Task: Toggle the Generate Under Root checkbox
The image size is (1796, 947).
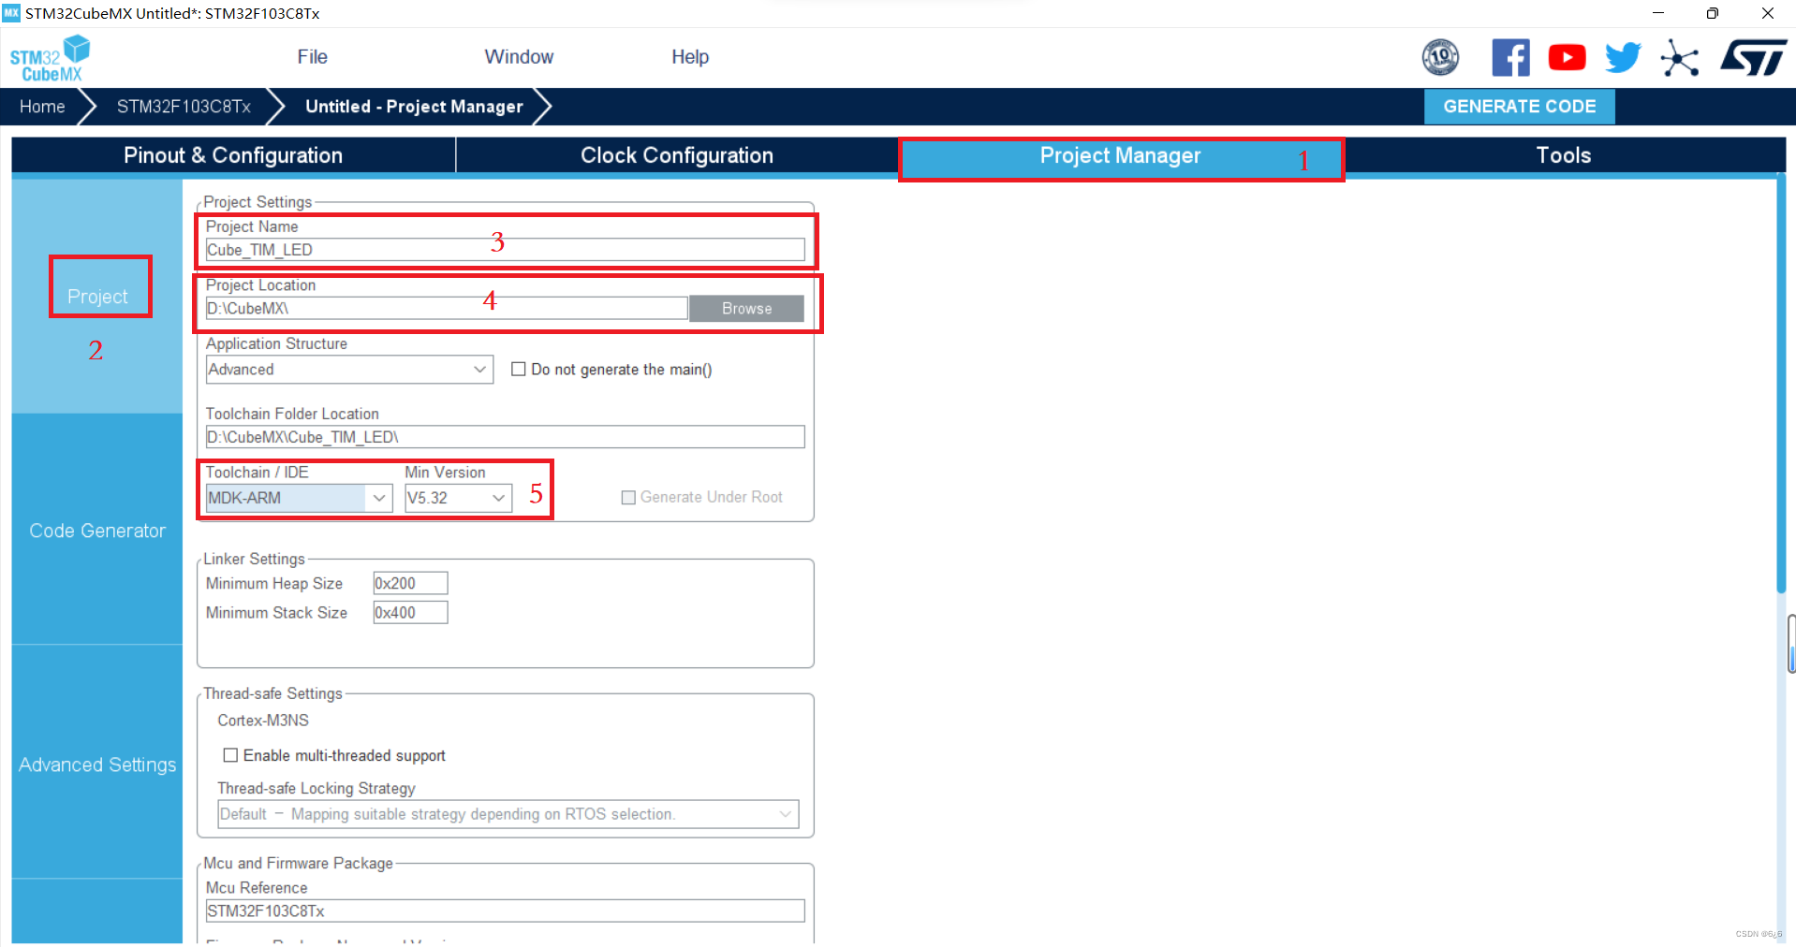Action: pyautogui.click(x=628, y=497)
